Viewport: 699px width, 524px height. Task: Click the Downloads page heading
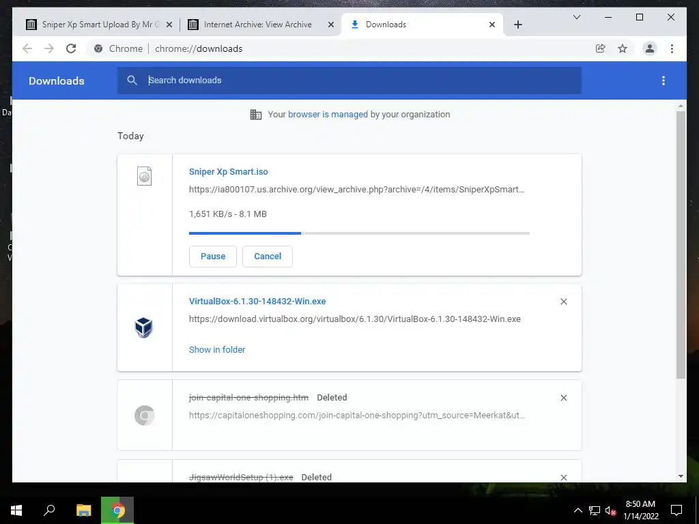[57, 81]
